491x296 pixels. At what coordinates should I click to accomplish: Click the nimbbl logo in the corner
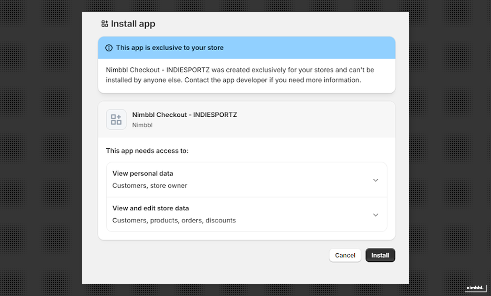point(476,288)
